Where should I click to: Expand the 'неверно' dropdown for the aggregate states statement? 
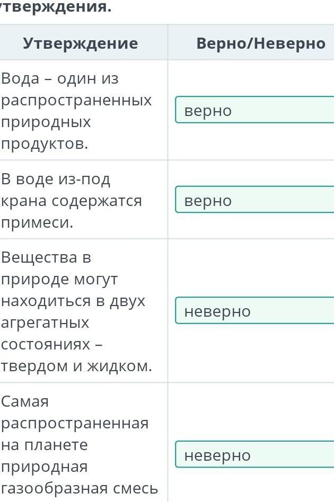[x=255, y=310]
